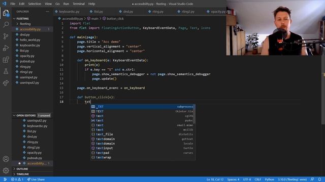The width and height of the screenshot is (325, 182).
Task: Switch to the llist.py editor tab
Action: (98, 12)
